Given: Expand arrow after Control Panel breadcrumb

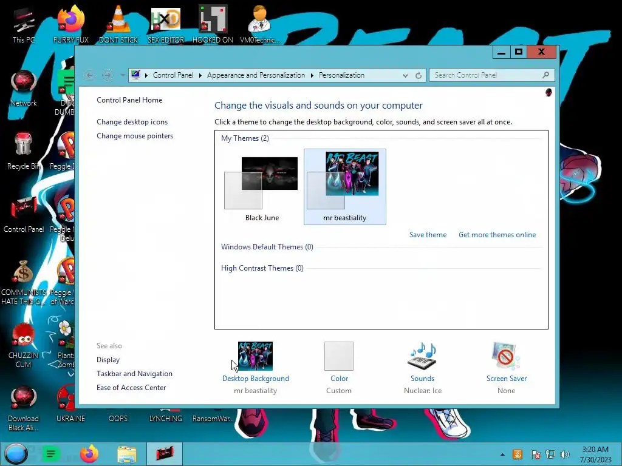Looking at the screenshot, I should tap(200, 75).
